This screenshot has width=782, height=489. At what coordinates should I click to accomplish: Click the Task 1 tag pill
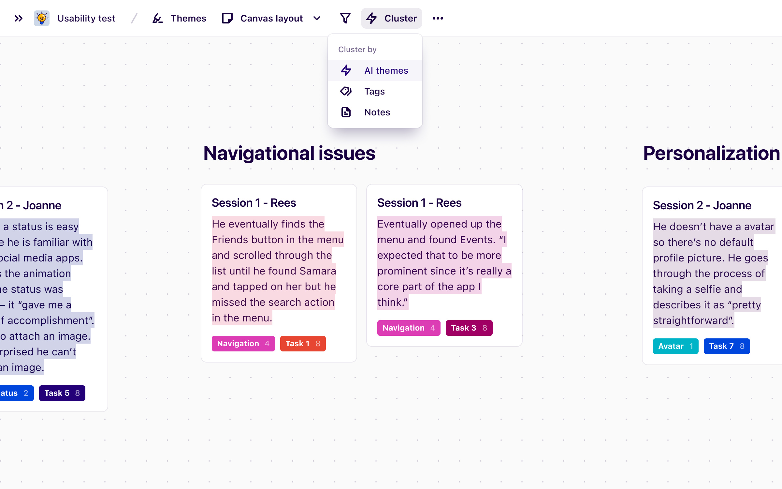tap(303, 343)
